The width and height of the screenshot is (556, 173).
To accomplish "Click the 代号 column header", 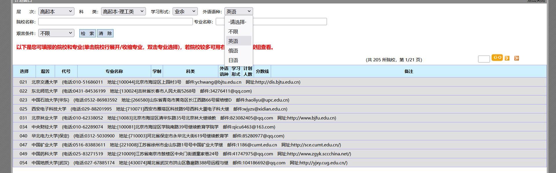I will click(66, 71).
